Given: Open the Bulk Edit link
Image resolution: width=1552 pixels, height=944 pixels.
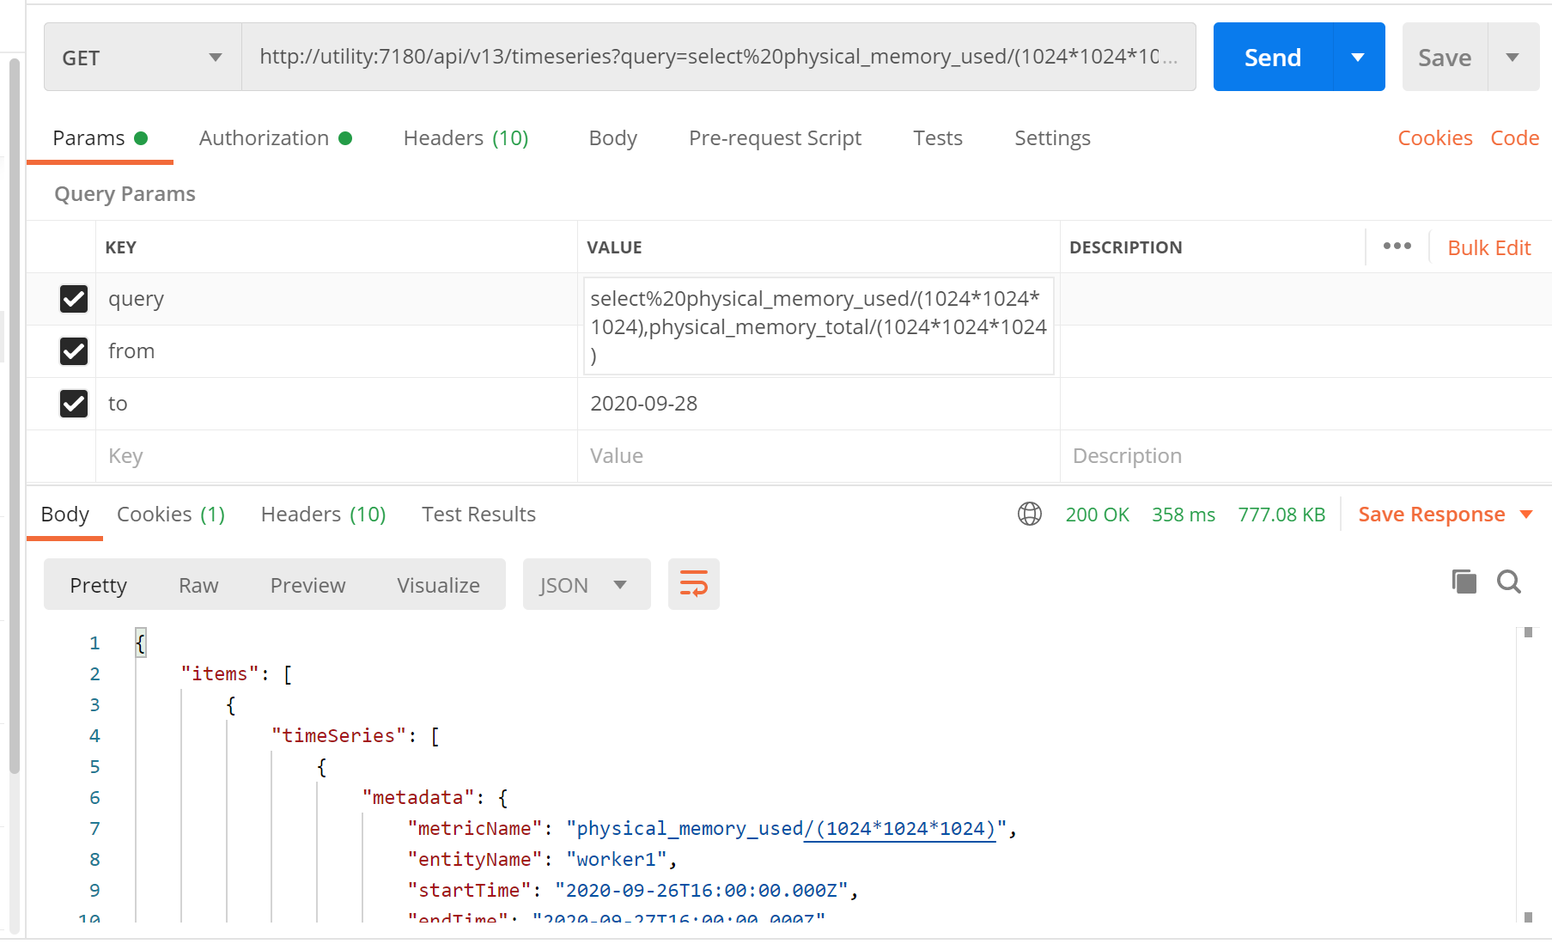Looking at the screenshot, I should [1488, 247].
